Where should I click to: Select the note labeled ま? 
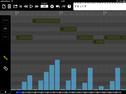[46, 21]
